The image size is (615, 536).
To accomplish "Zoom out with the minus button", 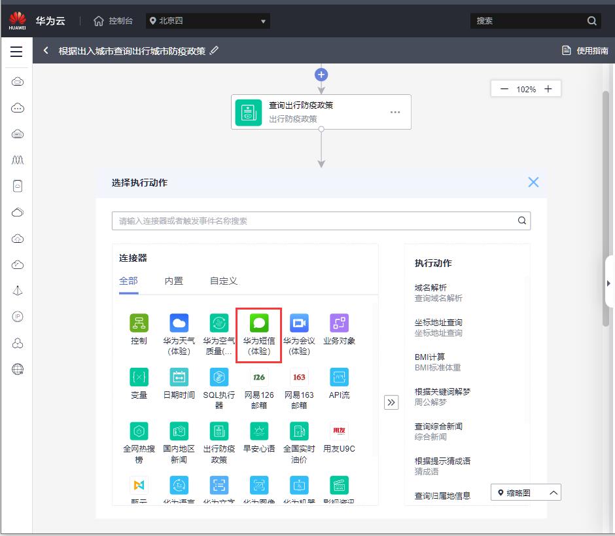I will (504, 89).
